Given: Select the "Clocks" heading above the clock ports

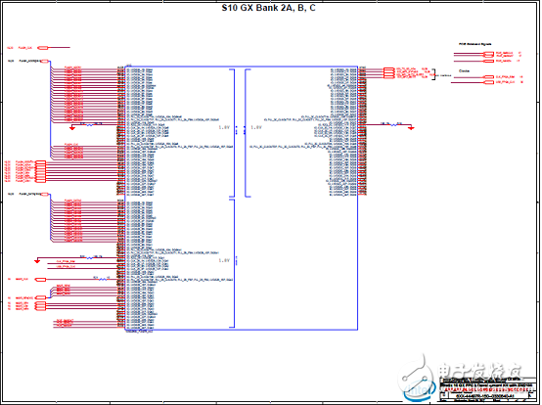Looking at the screenshot, I should click(x=464, y=70).
